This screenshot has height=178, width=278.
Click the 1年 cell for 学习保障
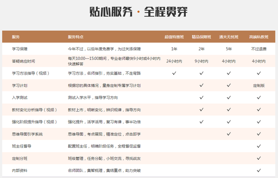174,49
